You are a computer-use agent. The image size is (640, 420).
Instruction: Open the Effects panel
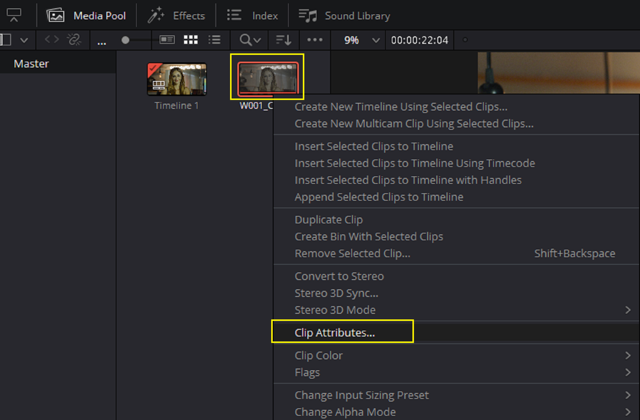[176, 16]
